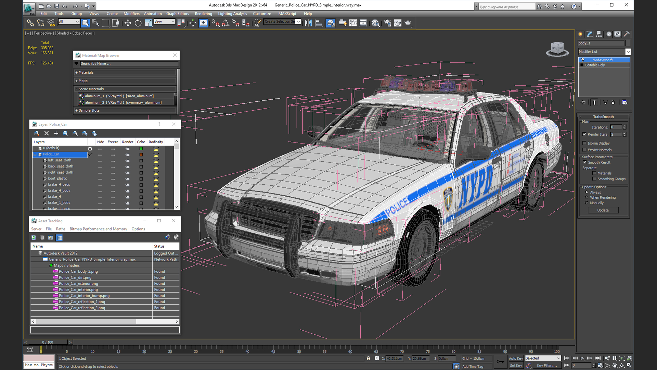
Task: Click the Create New Layer plus icon
Action: tap(56, 133)
